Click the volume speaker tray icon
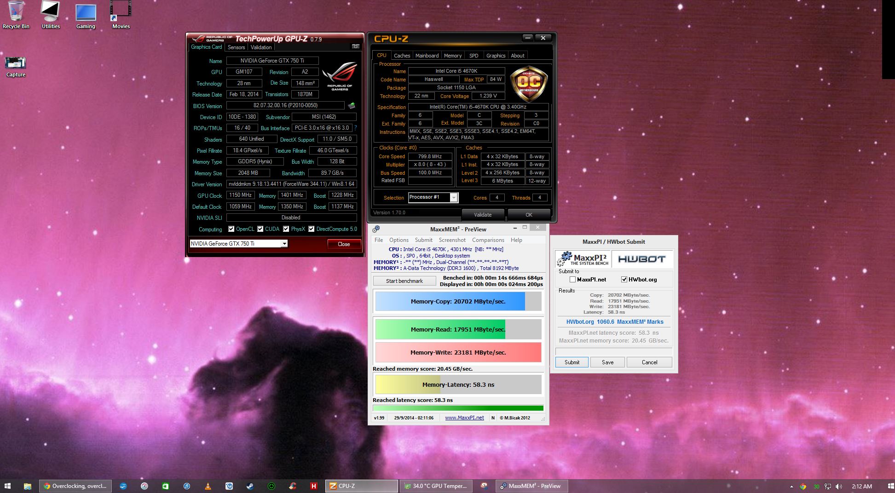 [x=838, y=486]
